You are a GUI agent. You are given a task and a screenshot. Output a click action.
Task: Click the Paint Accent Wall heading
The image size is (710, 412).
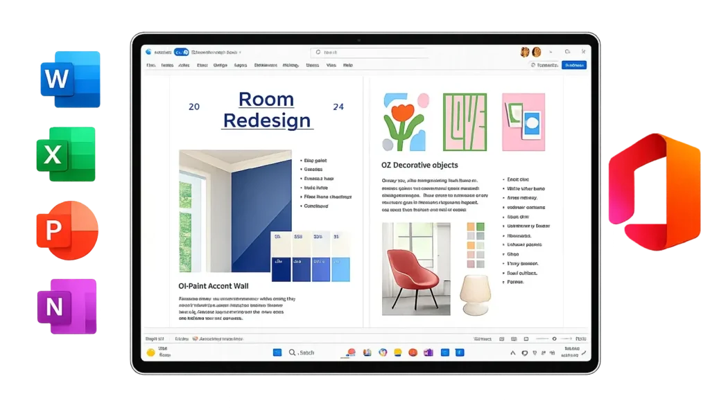pos(214,286)
